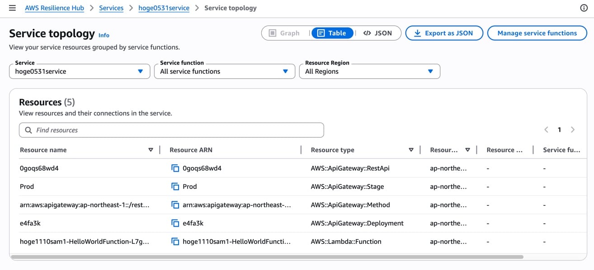The image size is (594, 270).
Task: Open the Service function dropdown
Action: click(224, 71)
